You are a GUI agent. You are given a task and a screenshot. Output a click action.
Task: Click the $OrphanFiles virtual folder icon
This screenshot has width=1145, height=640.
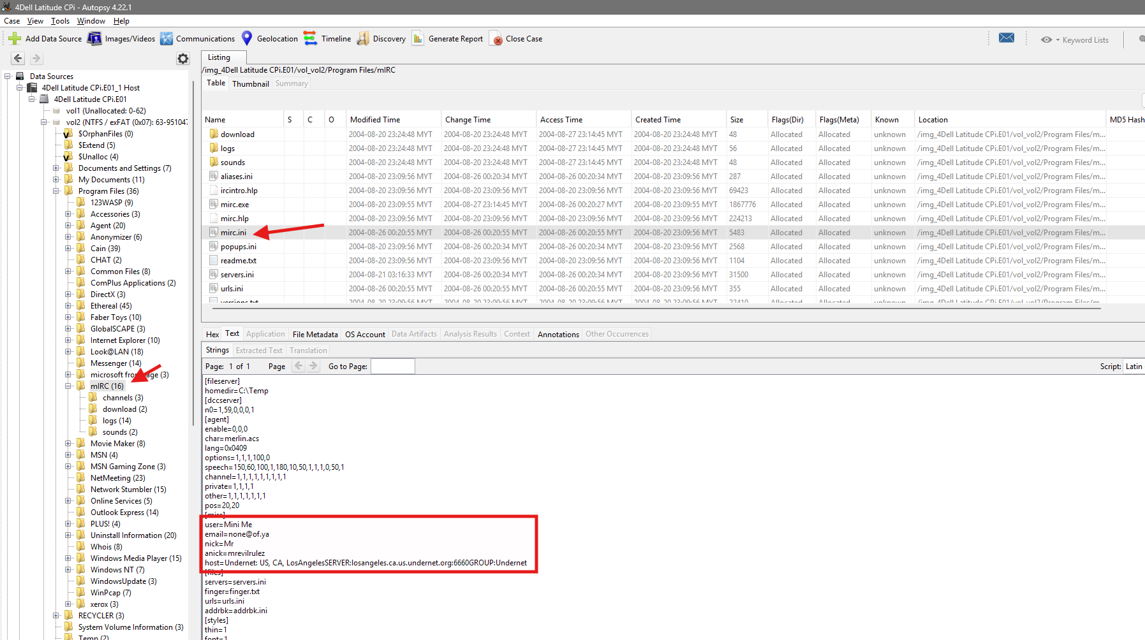point(68,134)
